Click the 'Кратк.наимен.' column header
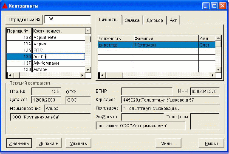The width and height of the screenshot is (229, 154). coord(59,31)
